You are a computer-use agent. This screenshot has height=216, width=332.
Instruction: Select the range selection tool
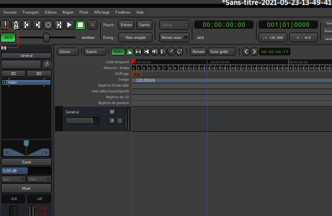point(138,51)
